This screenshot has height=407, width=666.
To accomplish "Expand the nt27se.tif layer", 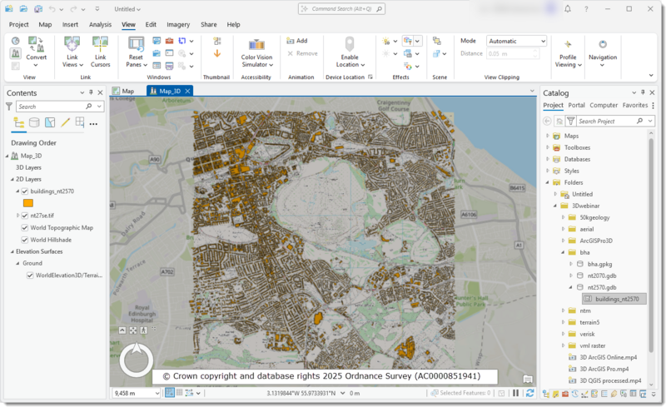I will click(17, 216).
